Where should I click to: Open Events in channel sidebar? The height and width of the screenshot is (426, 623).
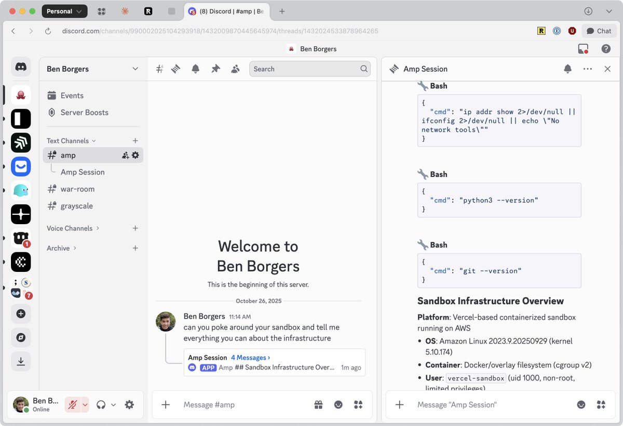pyautogui.click(x=93, y=95)
